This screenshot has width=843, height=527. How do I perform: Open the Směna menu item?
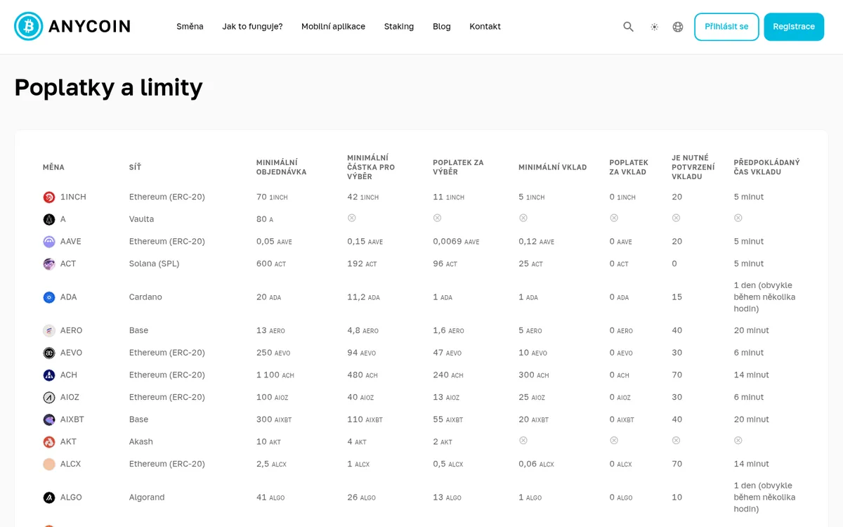tap(190, 27)
